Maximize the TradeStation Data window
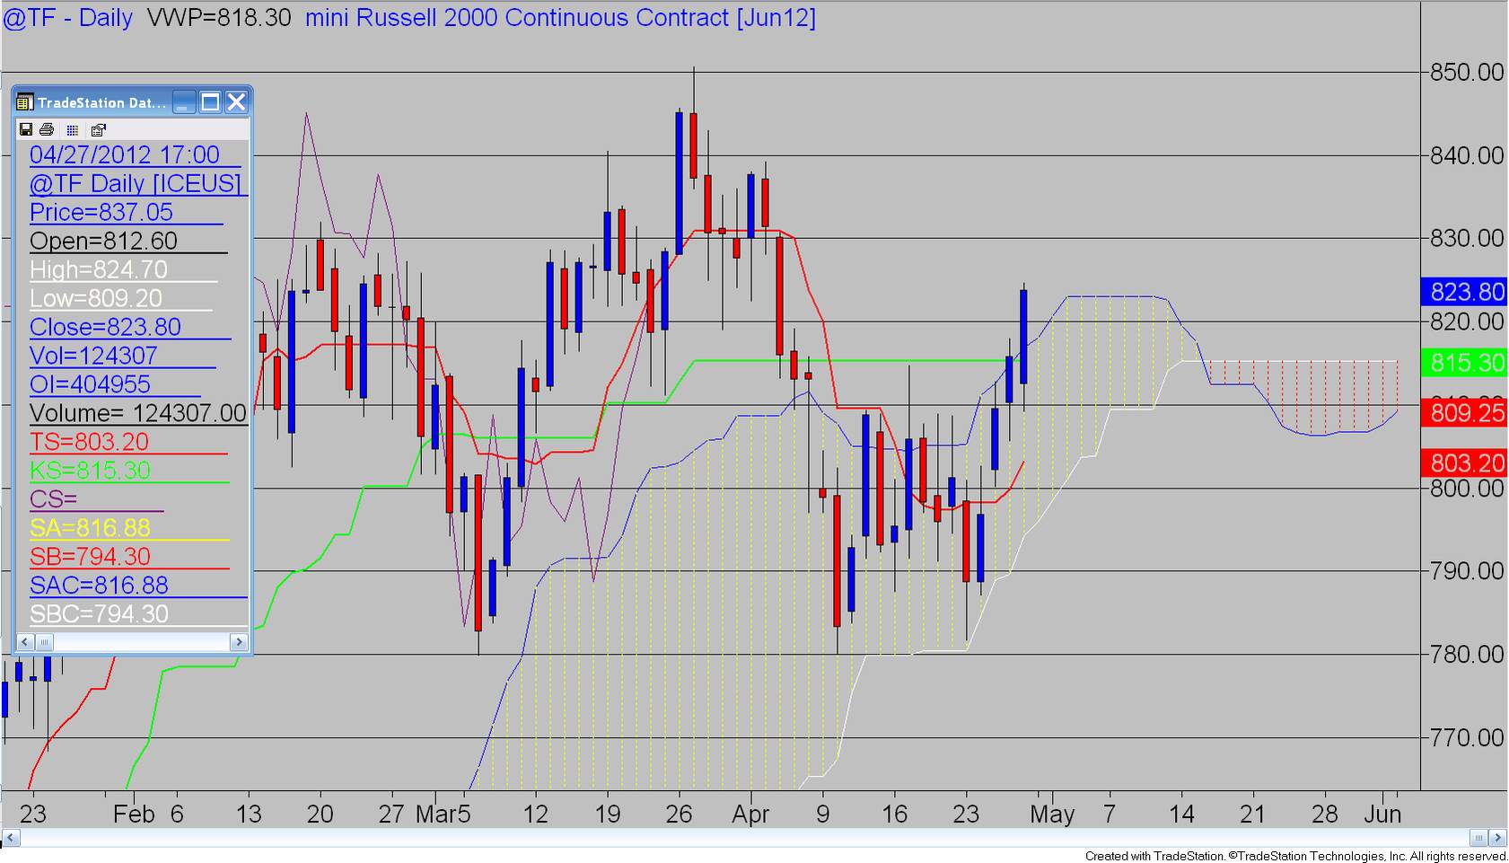Screen dimensions: 1509x863 pos(210,102)
